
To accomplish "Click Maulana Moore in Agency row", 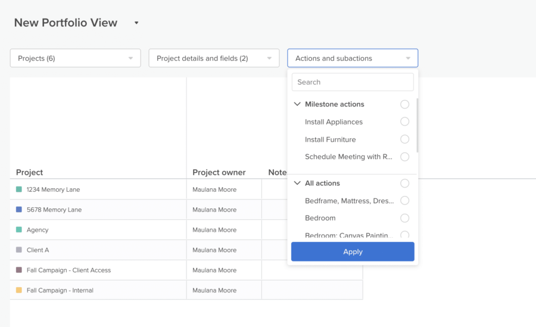I will coord(214,230).
